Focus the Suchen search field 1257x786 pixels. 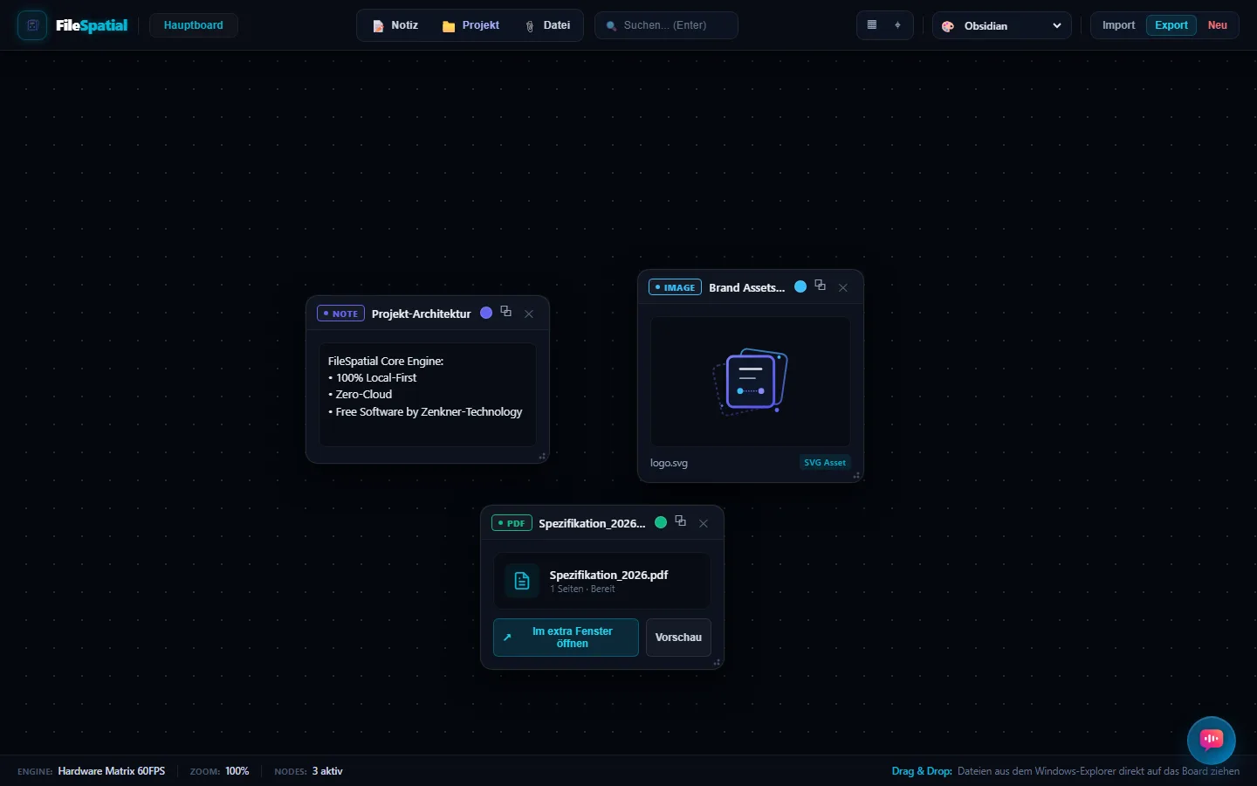[666, 25]
